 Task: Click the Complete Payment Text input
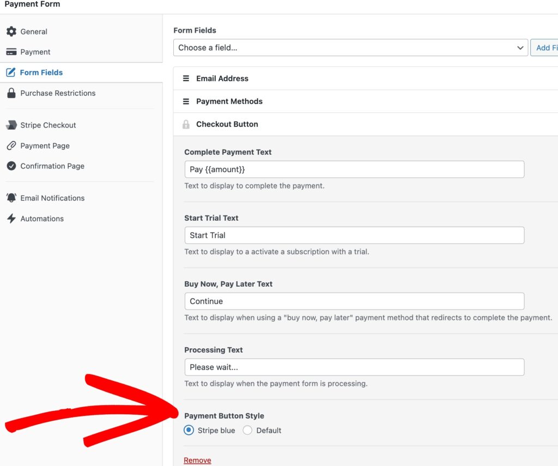click(x=354, y=170)
